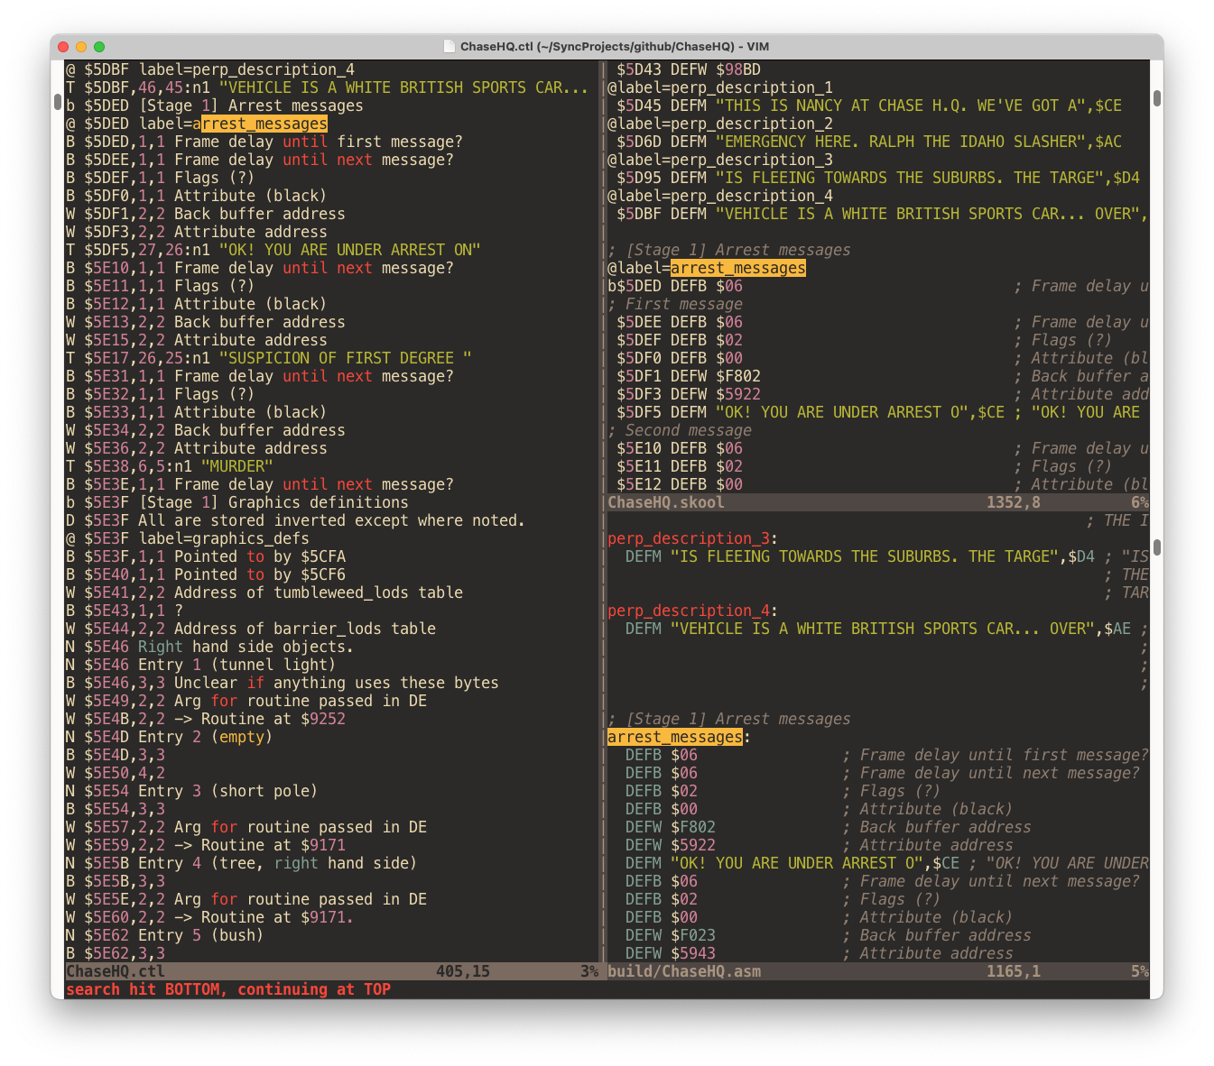
Task: Place cursor on '@ $5DBF label=perp_description_4' line
Action: point(210,69)
